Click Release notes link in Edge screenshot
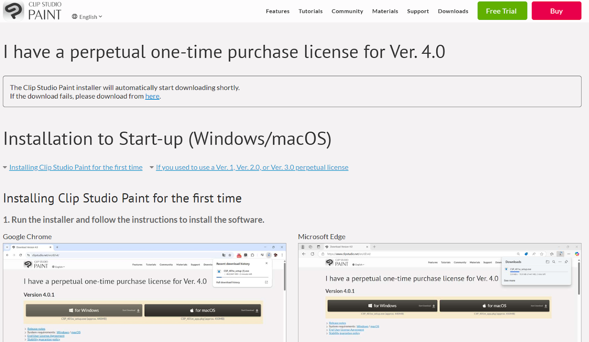589x342 pixels. 337,323
